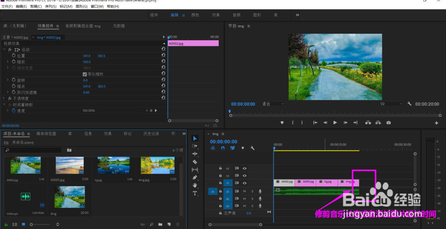The height and width of the screenshot is (229, 446).
Task: Select the Type tool
Action: [195, 193]
